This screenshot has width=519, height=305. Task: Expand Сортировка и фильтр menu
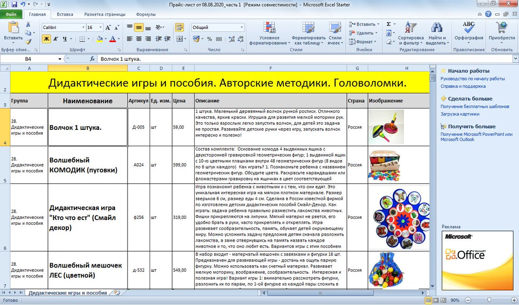411,34
